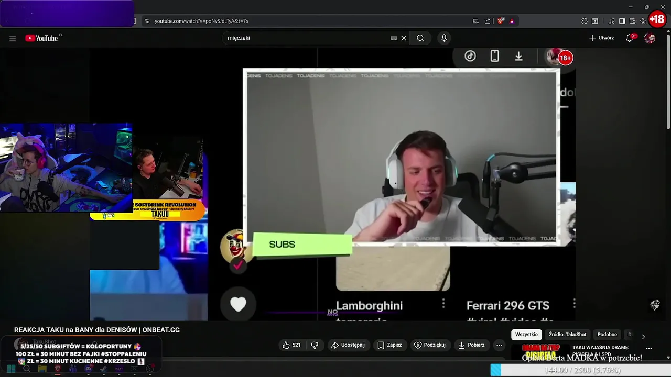Click the Zapisz save button
The image size is (671, 377).
click(x=389, y=345)
